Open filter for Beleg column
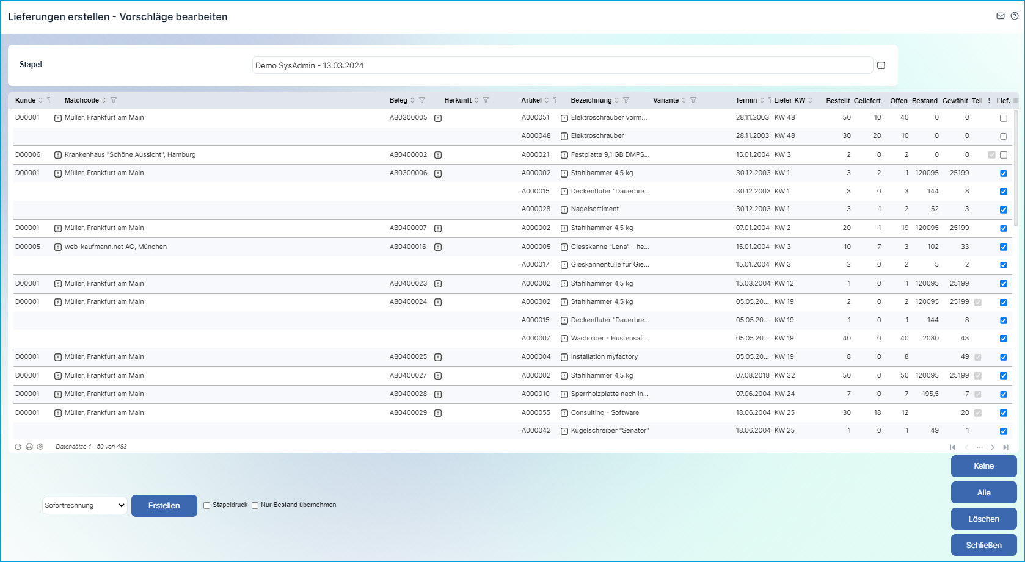 422,100
